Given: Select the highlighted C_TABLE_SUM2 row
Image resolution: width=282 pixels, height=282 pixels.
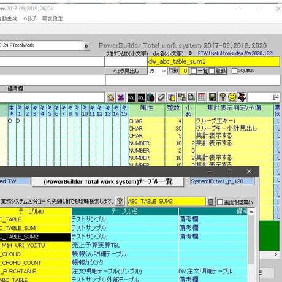Looking at the screenshot, I should 36,237.
